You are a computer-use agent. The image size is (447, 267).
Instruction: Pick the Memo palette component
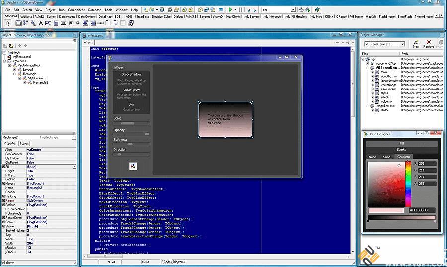(56, 23)
